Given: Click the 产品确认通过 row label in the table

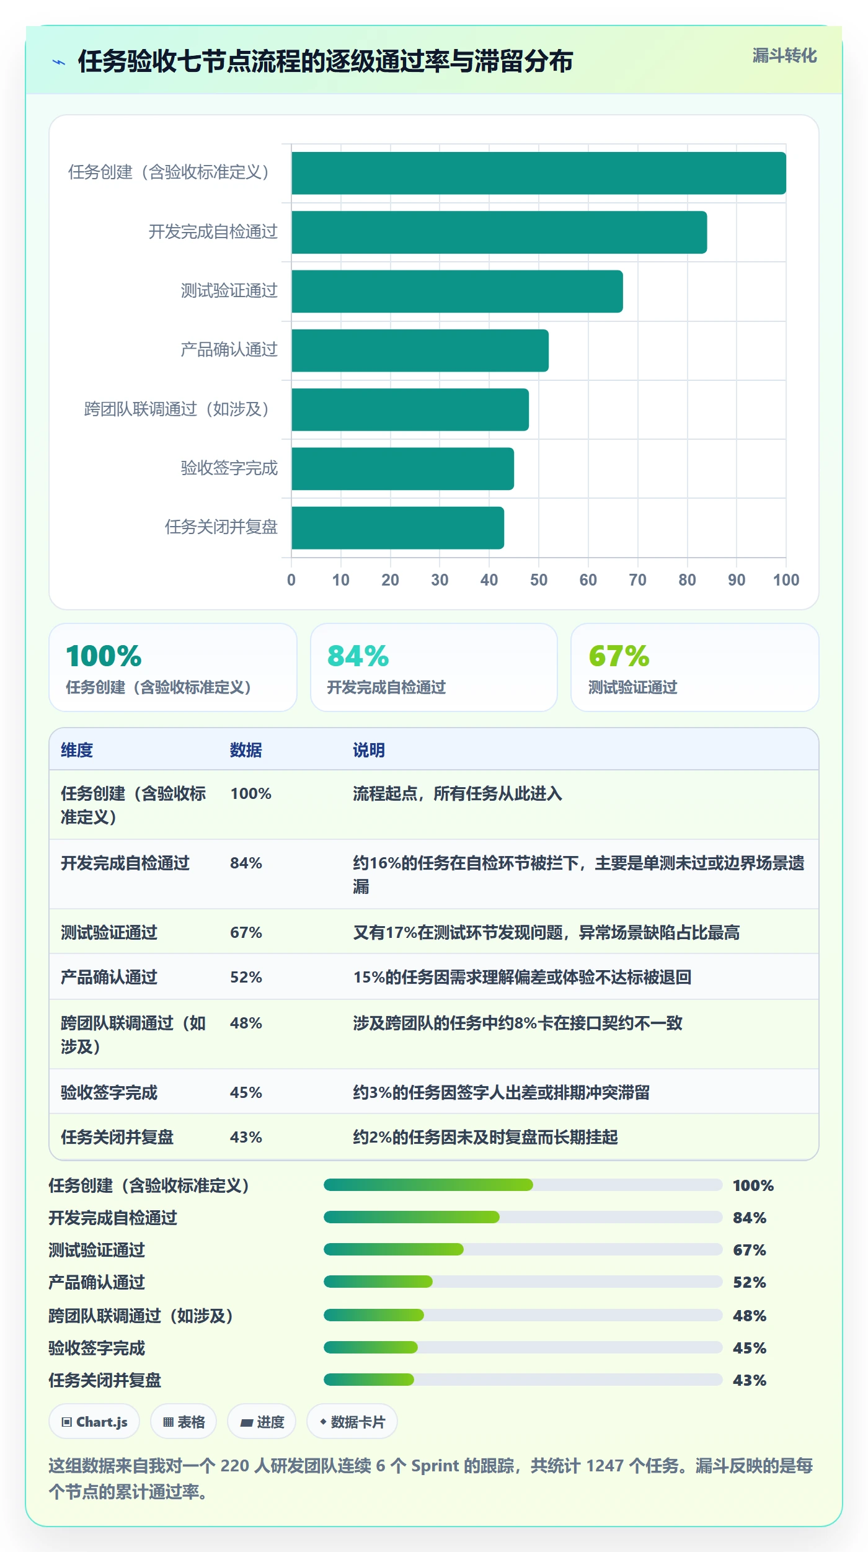Looking at the screenshot, I should click(x=109, y=977).
